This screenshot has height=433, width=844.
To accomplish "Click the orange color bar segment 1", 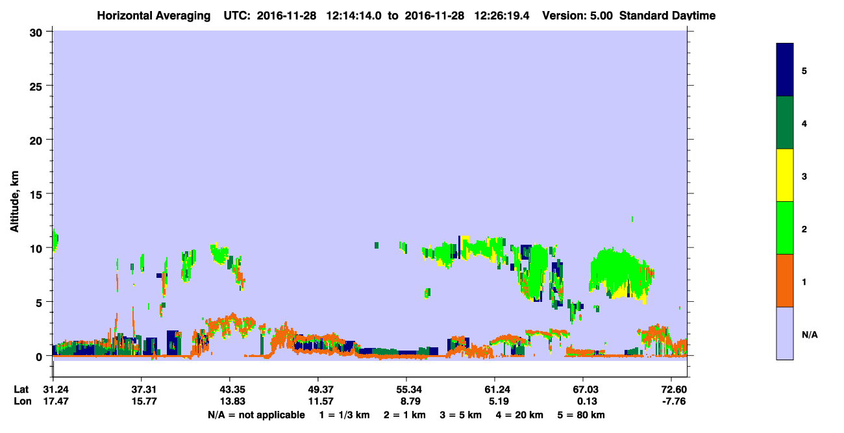I will pos(785,280).
